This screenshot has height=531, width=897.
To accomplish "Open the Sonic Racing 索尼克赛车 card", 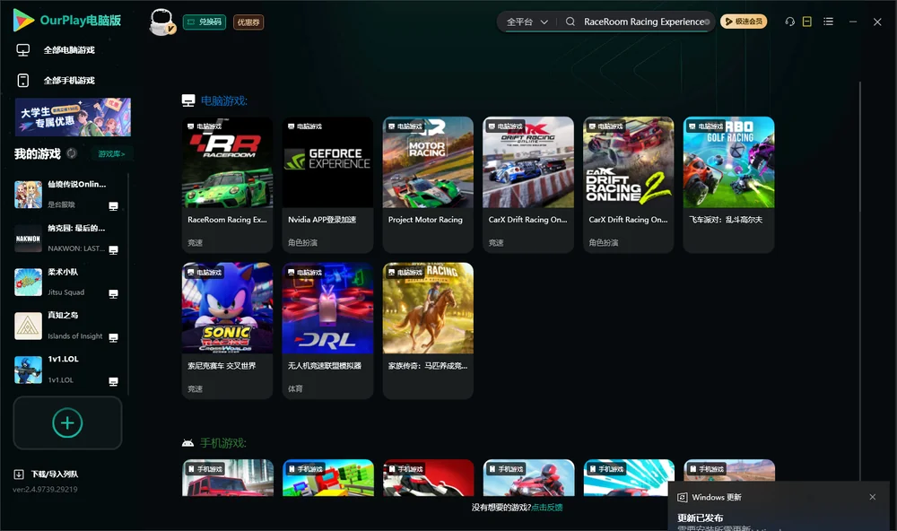I will click(x=227, y=331).
